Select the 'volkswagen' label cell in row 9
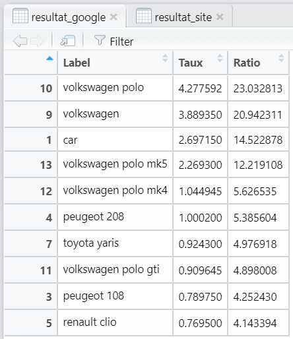Screen dimensions: 293x339 pos(115,114)
